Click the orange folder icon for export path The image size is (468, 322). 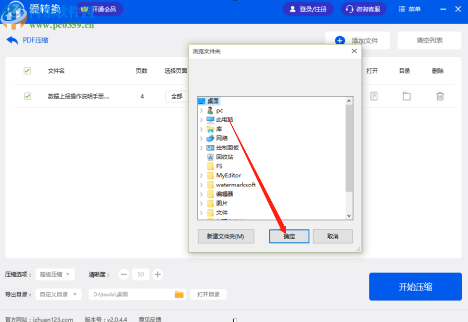tap(179, 294)
